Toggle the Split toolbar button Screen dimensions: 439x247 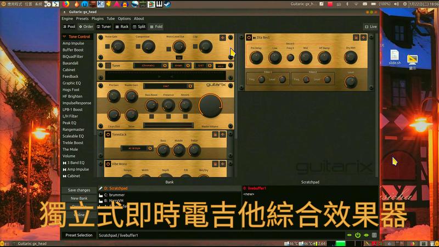(x=139, y=26)
